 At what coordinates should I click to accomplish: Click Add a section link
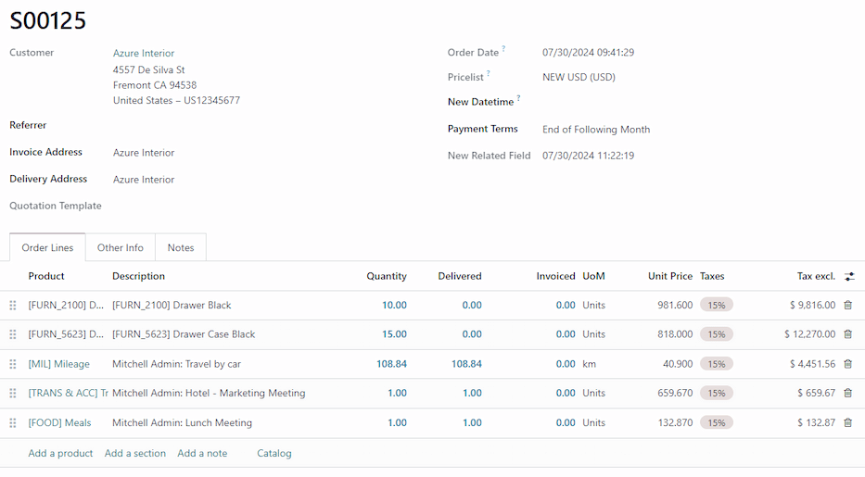(x=135, y=453)
